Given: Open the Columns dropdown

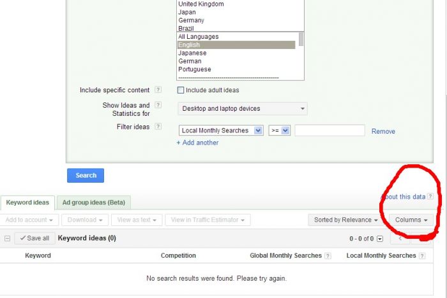Looking at the screenshot, I should coord(411,220).
